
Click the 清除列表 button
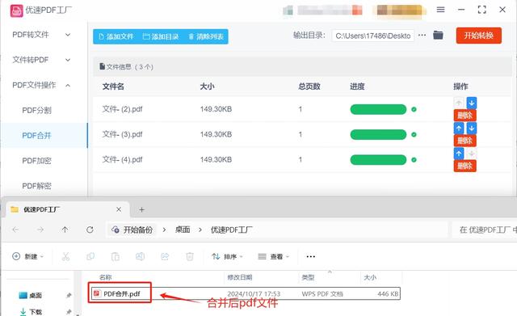click(206, 36)
